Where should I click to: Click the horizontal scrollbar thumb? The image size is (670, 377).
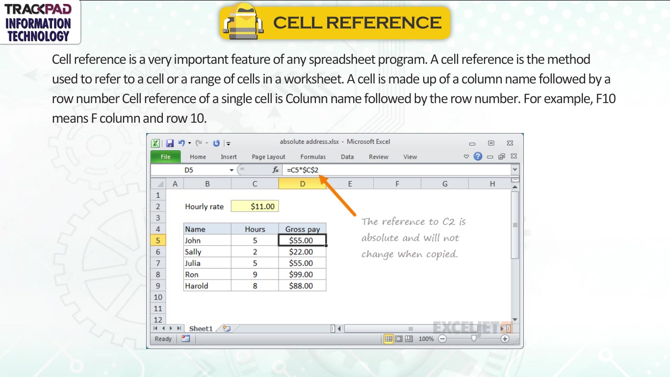point(411,328)
